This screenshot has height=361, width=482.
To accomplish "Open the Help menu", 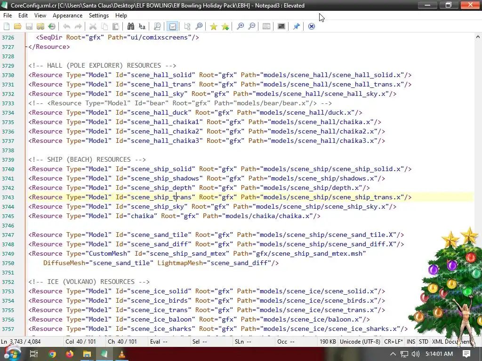I will [x=121, y=16].
